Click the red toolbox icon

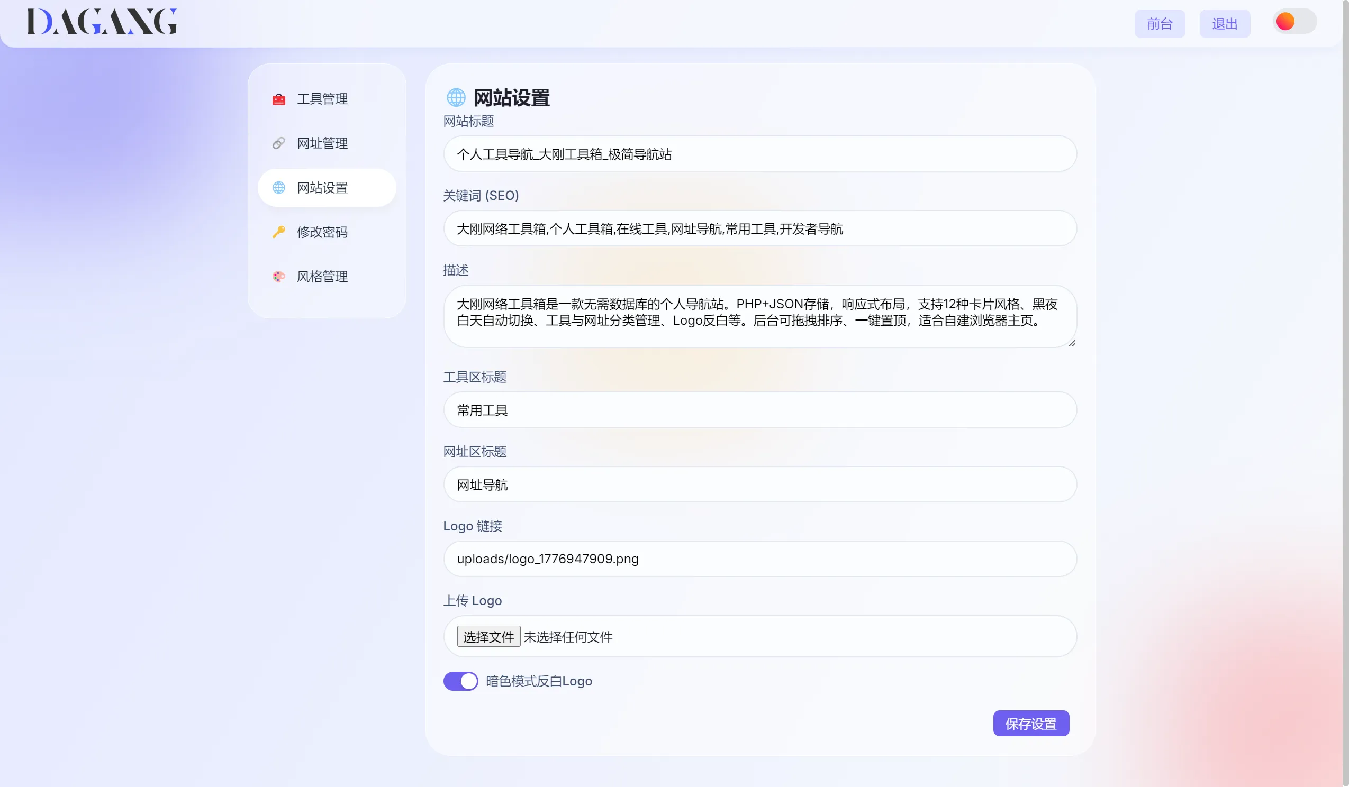[x=279, y=99]
